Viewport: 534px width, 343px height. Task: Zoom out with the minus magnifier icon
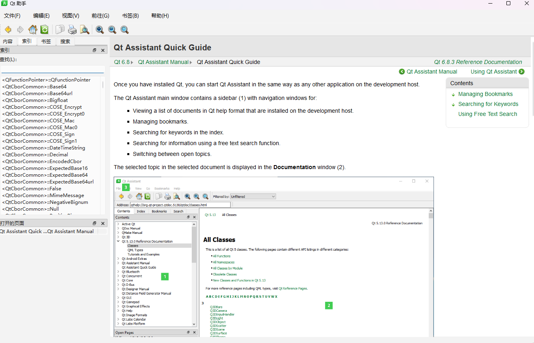click(x=112, y=30)
